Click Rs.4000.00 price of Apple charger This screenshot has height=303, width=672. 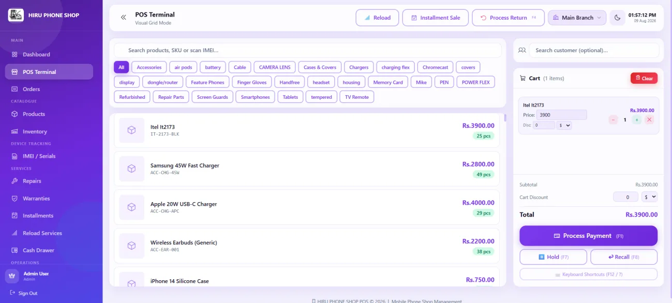point(478,203)
